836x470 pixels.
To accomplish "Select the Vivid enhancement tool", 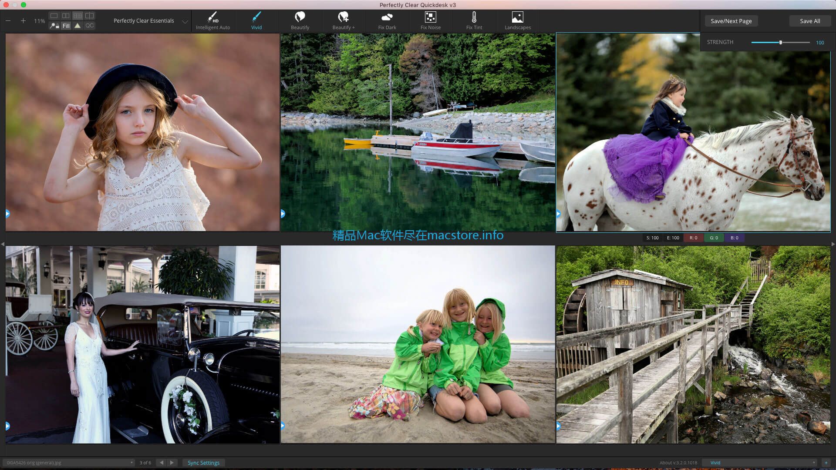I will pos(256,20).
